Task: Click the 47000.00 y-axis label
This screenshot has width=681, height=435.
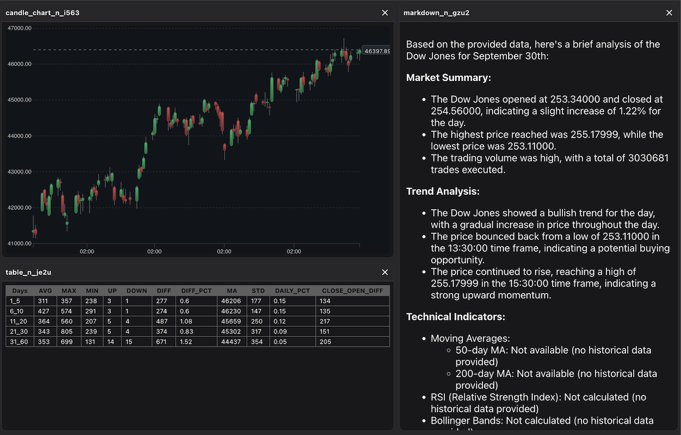Action: [20, 28]
